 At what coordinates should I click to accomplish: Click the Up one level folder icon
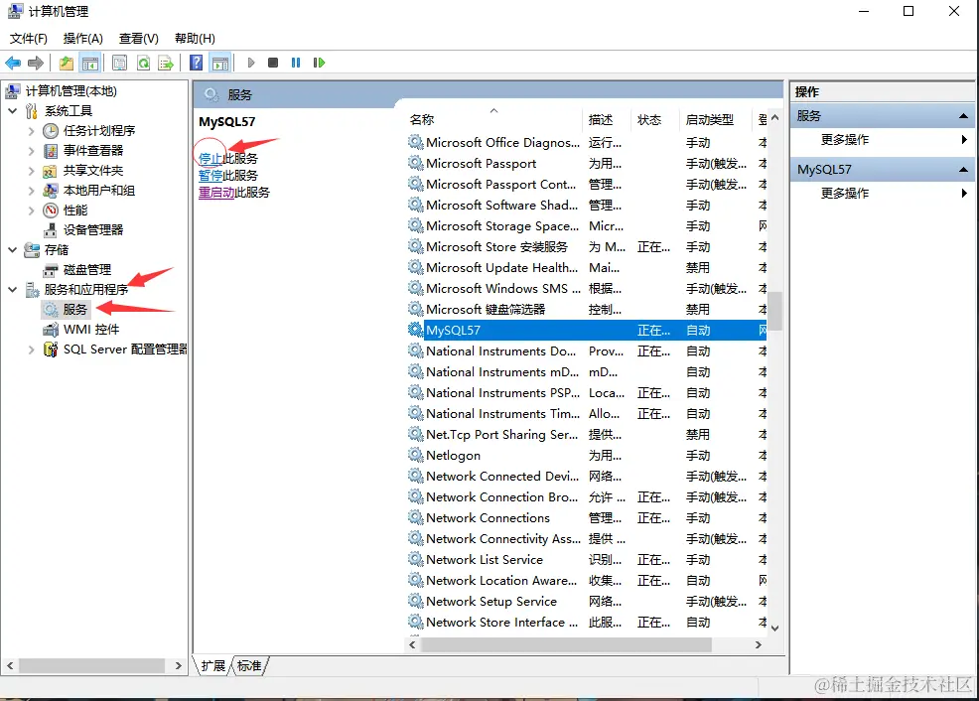point(67,63)
